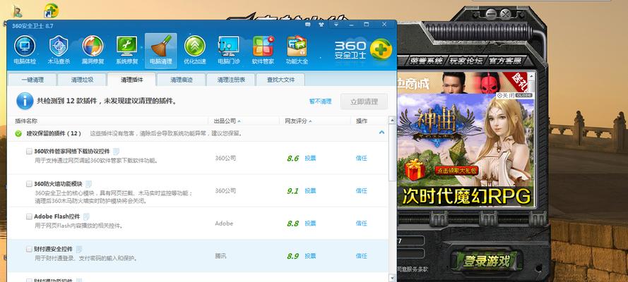Open the 功能大全 all features icon
Screen dimensions: 628x282
(297, 50)
